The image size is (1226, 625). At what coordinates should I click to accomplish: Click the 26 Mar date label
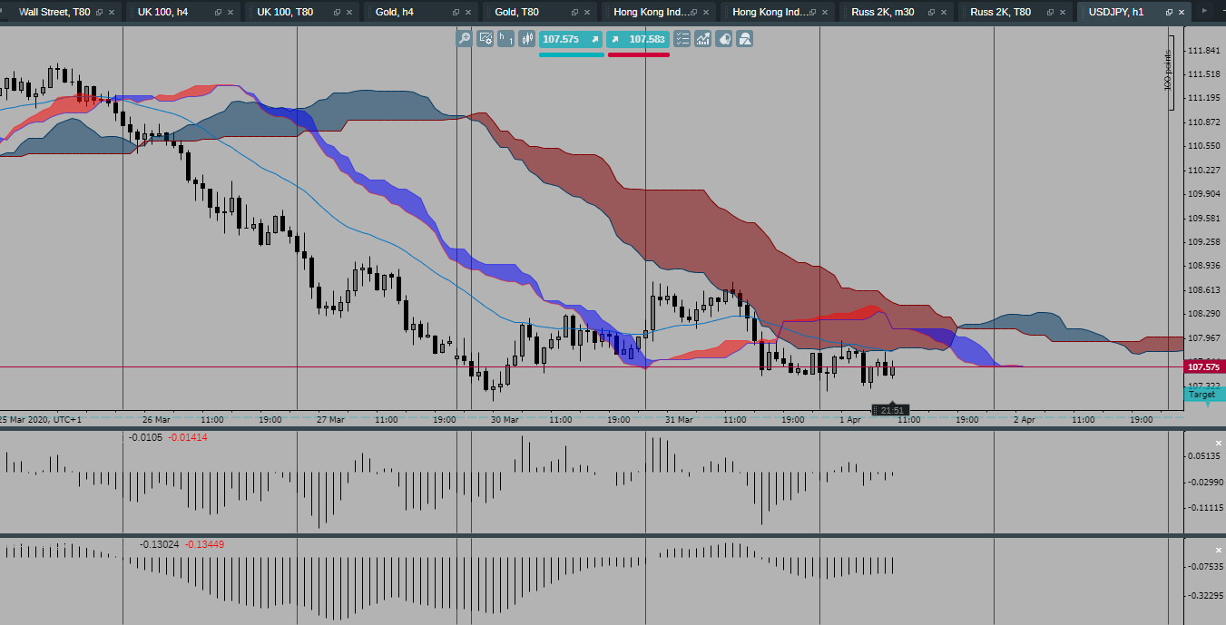[156, 420]
